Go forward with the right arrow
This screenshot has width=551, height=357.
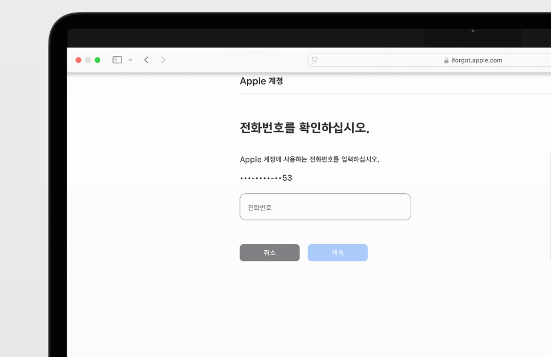pyautogui.click(x=163, y=60)
